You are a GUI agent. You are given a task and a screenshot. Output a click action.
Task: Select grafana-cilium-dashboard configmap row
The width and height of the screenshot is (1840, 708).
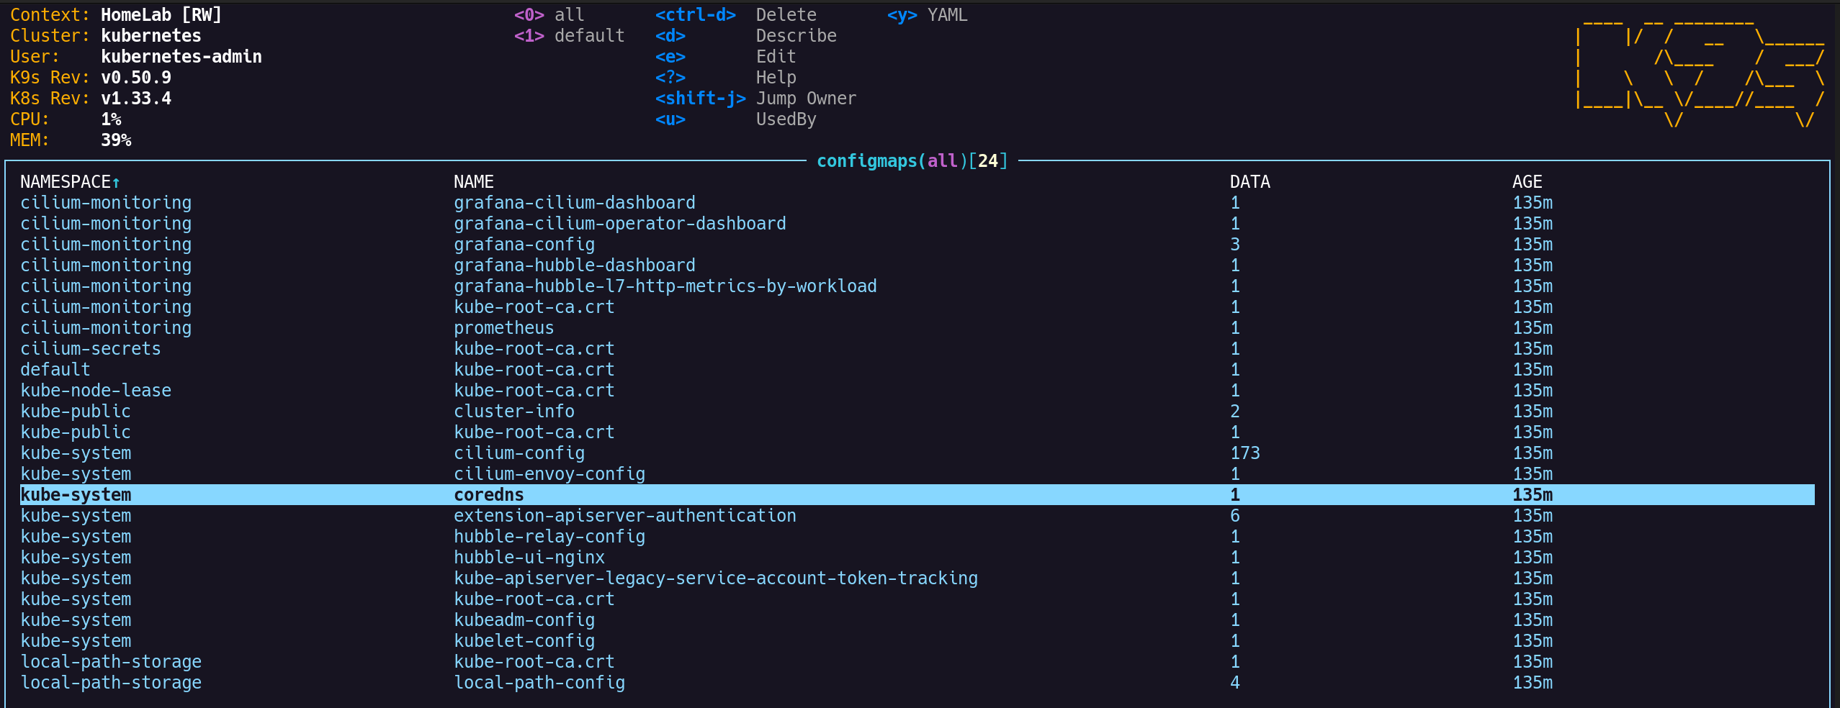917,203
